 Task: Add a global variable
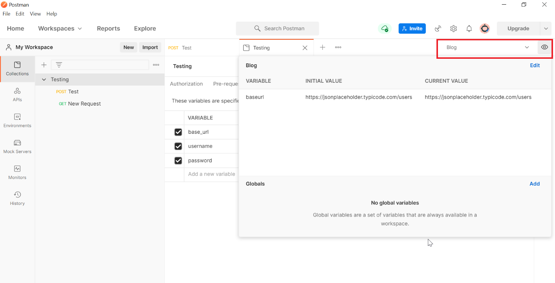coord(535,184)
